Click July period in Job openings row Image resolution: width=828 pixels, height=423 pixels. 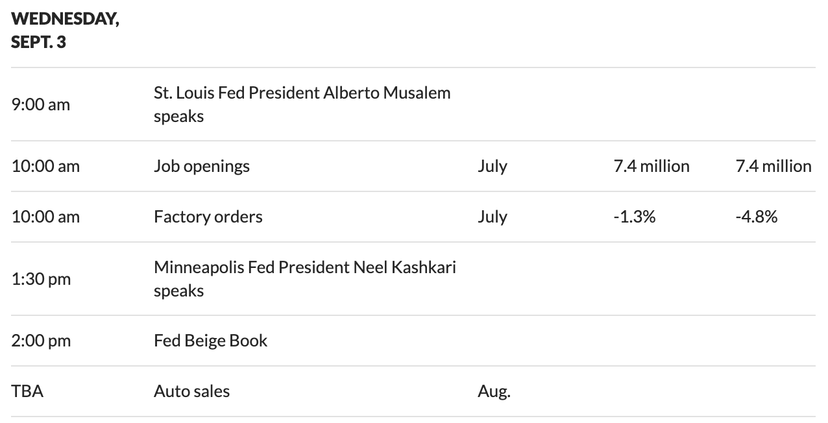[x=493, y=166]
